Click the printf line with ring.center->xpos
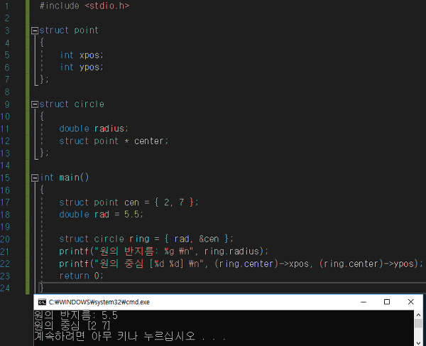The height and width of the screenshot is (346, 426). (241, 264)
